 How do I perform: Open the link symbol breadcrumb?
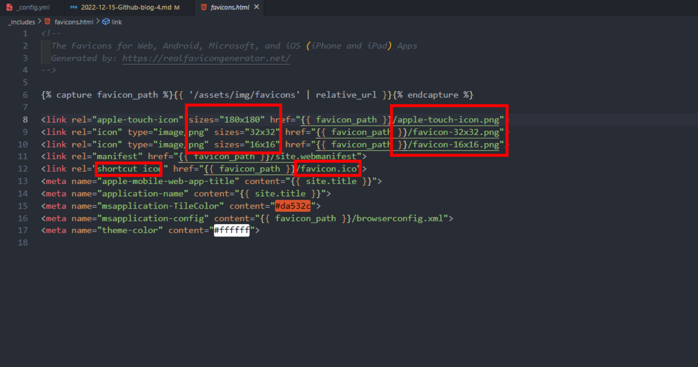117,22
